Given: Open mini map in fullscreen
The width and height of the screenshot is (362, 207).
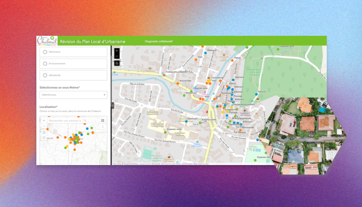Looking at the screenshot, I should tap(44, 144).
